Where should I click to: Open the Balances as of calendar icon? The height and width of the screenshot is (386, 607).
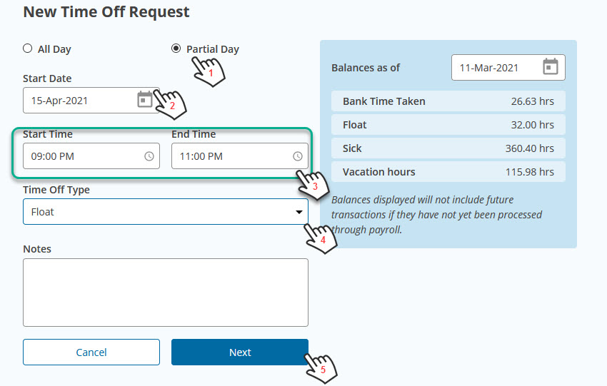click(x=550, y=67)
